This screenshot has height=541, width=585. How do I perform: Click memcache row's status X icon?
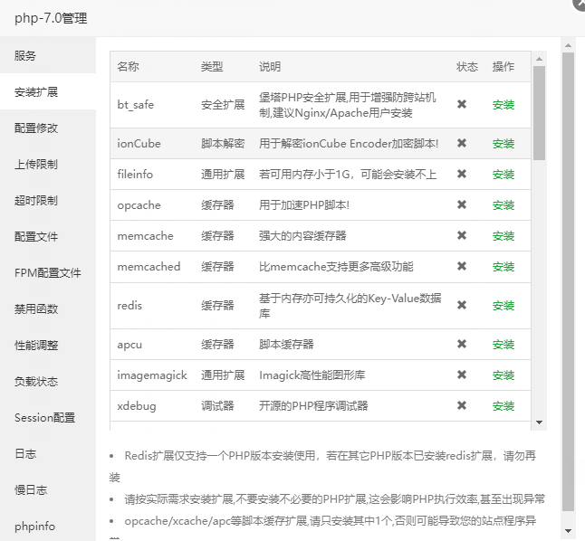(x=462, y=235)
